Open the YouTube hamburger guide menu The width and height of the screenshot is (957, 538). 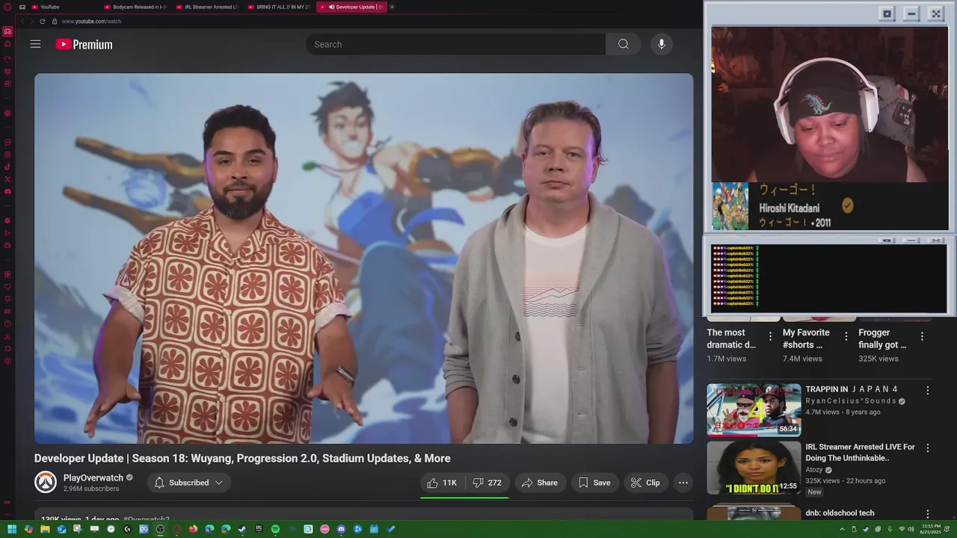35,44
